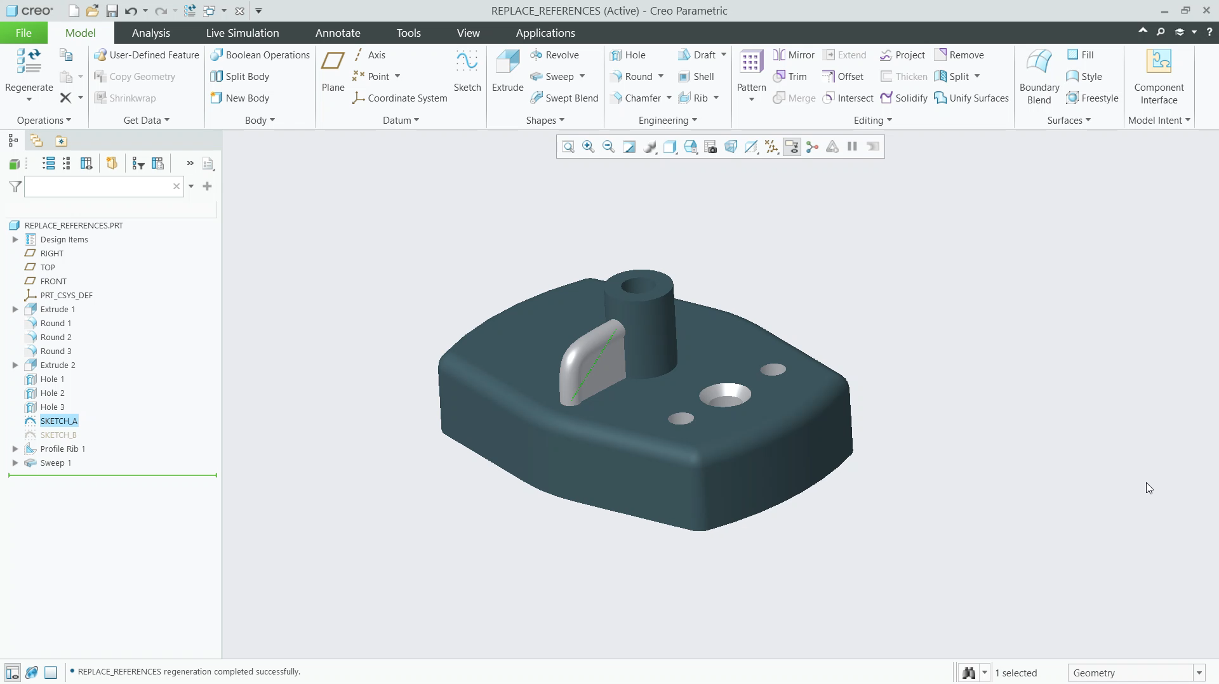Expand the Profile Rib 1 node
This screenshot has width=1219, height=684.
click(15, 449)
